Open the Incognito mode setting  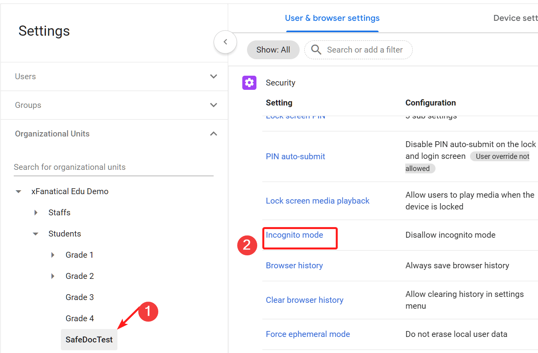point(295,235)
